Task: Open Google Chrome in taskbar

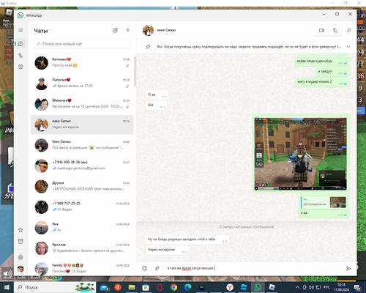Action: point(173,287)
